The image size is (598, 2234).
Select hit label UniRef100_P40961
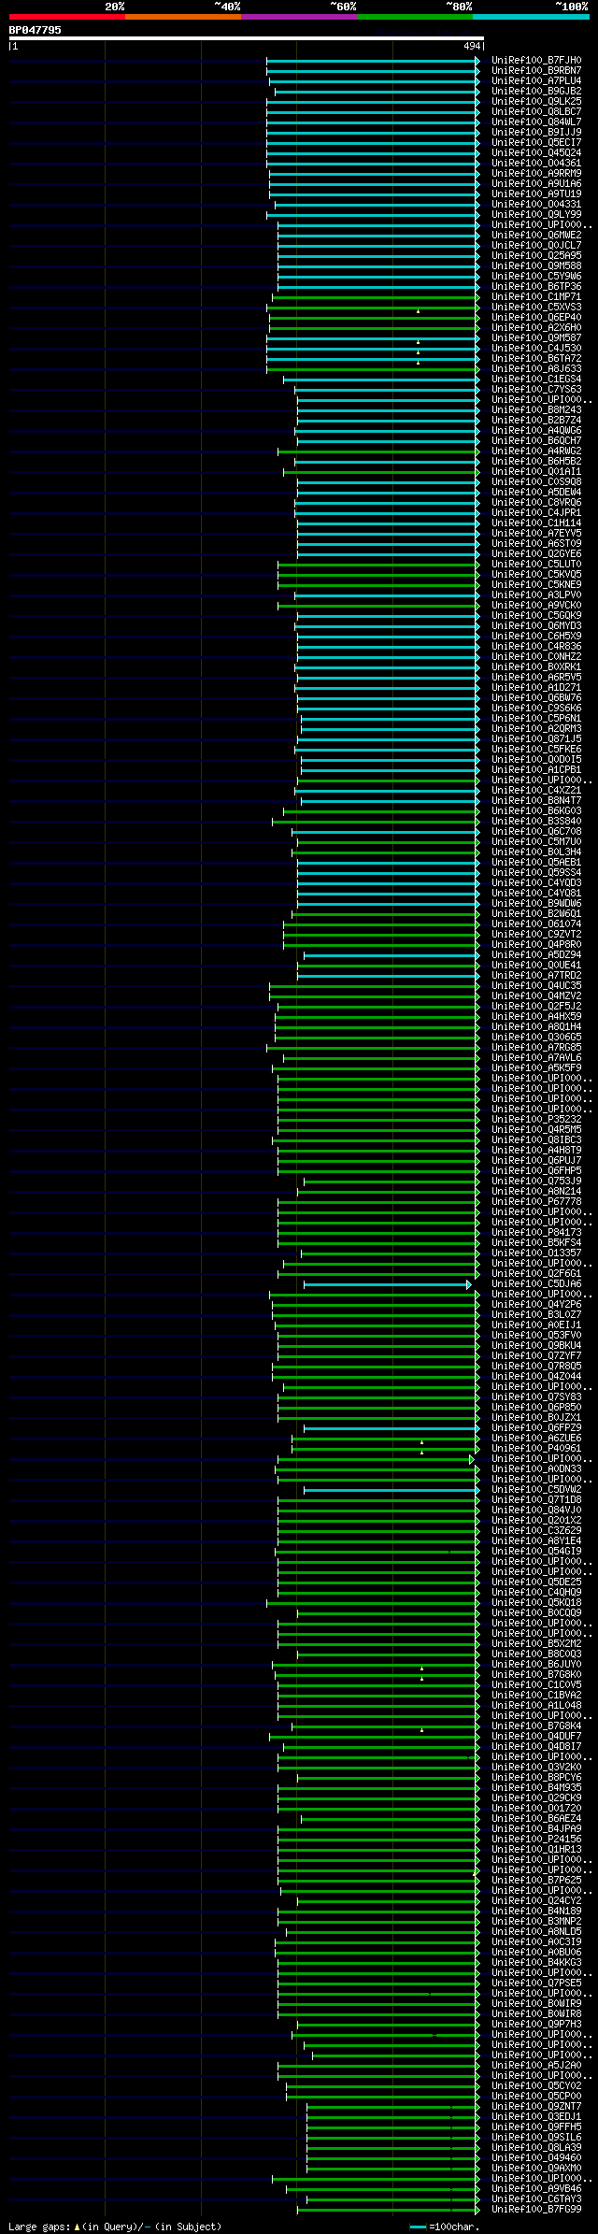[x=536, y=1449]
